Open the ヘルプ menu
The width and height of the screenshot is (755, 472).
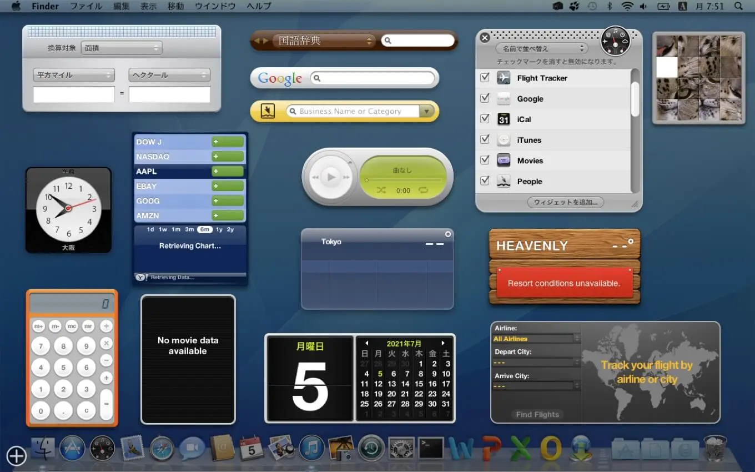(x=259, y=6)
